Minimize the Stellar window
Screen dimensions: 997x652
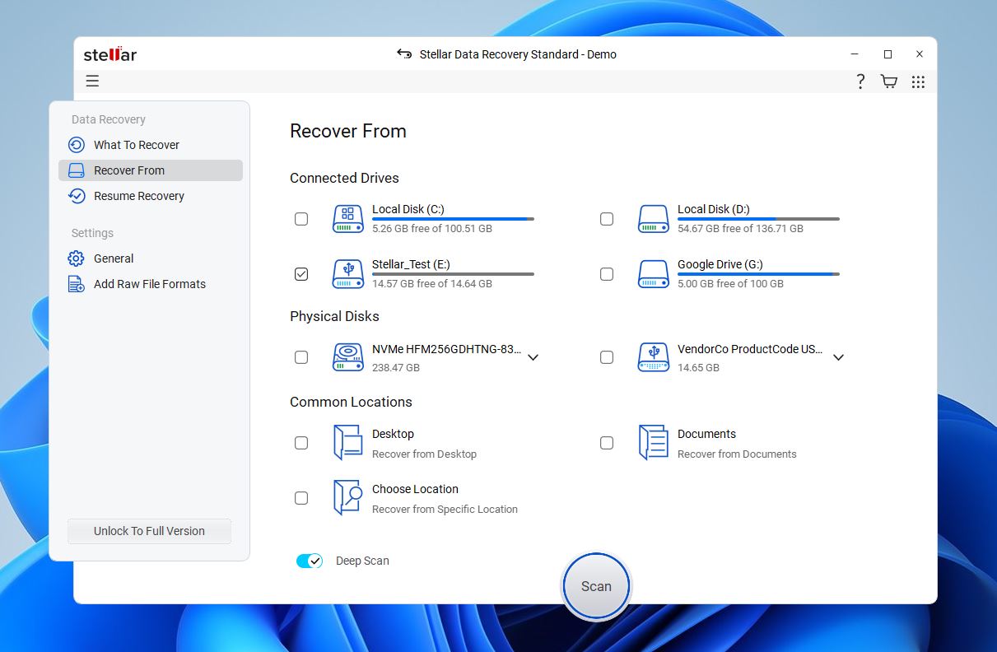tap(855, 54)
